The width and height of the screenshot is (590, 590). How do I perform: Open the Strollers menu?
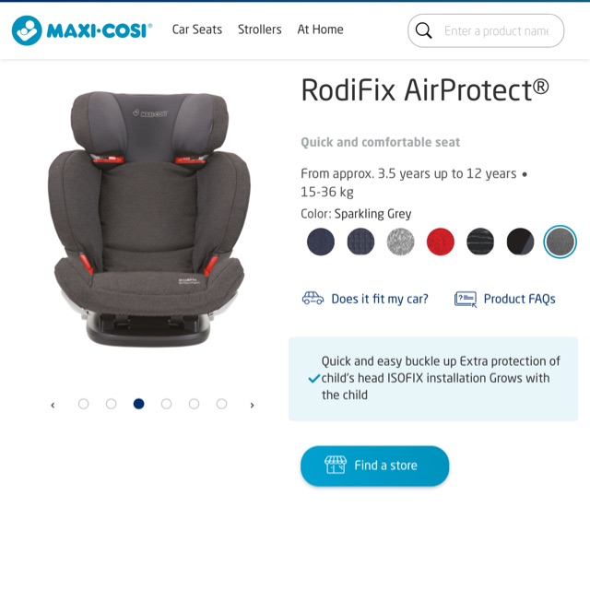[260, 29]
